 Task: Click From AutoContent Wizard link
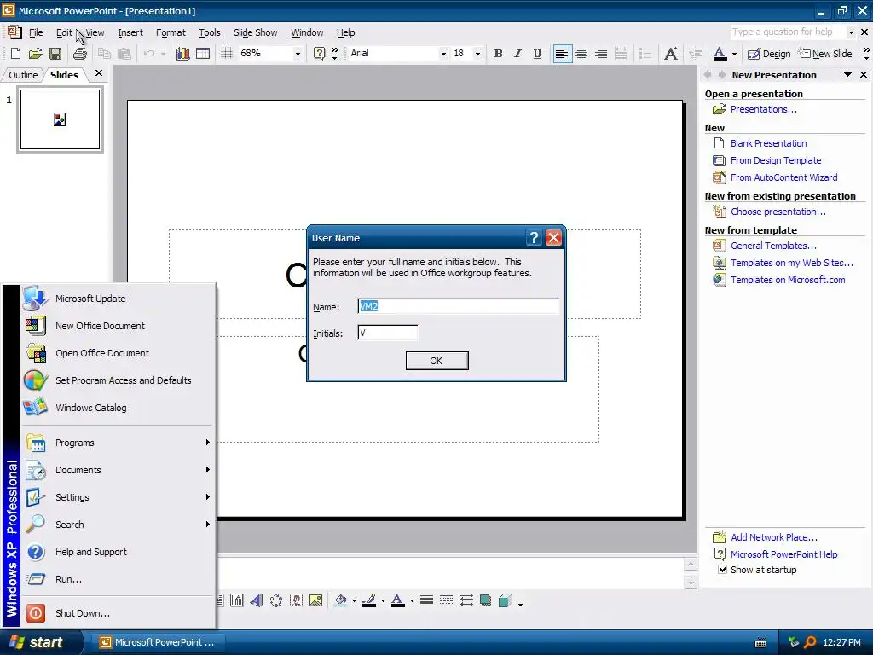[x=784, y=177]
